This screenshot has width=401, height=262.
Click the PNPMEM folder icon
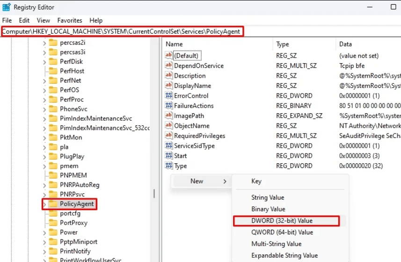pyautogui.click(x=53, y=175)
